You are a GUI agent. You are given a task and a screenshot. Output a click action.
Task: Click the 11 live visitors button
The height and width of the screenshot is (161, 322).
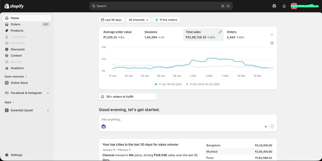[x=166, y=20]
